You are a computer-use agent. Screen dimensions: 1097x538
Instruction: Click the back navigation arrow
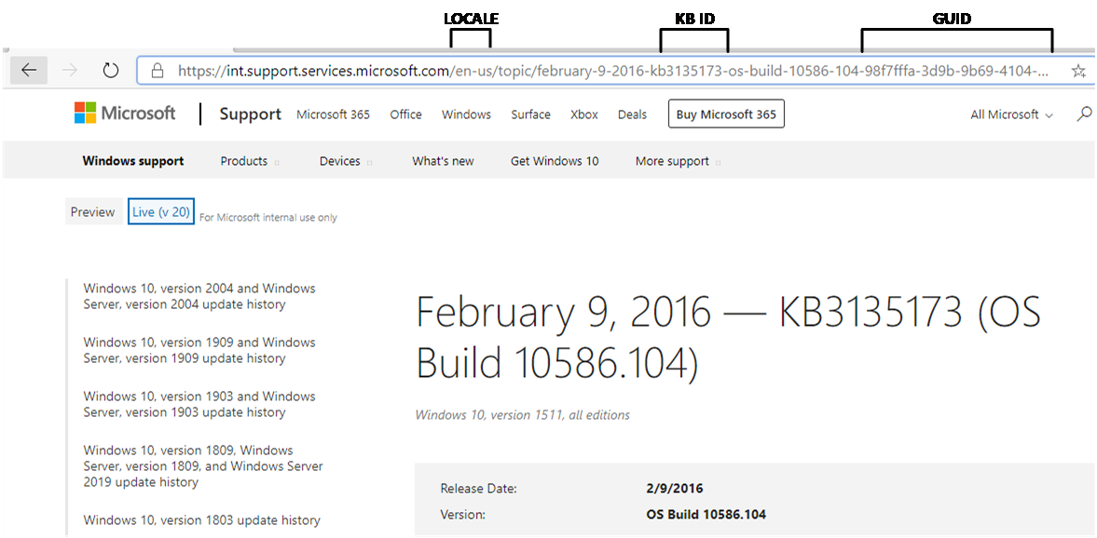point(29,70)
